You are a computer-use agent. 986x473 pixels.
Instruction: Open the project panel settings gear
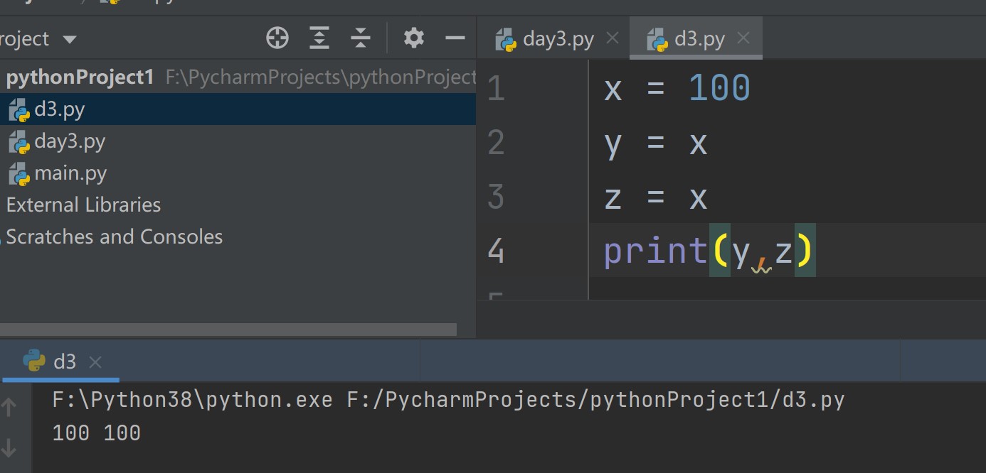pyautogui.click(x=413, y=38)
